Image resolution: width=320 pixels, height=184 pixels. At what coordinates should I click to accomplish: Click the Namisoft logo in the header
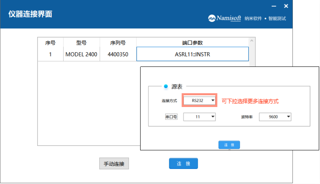click(x=224, y=18)
